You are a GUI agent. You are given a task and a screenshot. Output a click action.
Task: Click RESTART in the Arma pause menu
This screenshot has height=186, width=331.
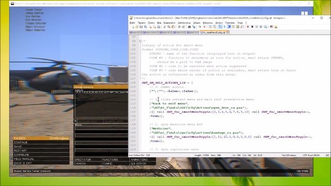(41, 150)
